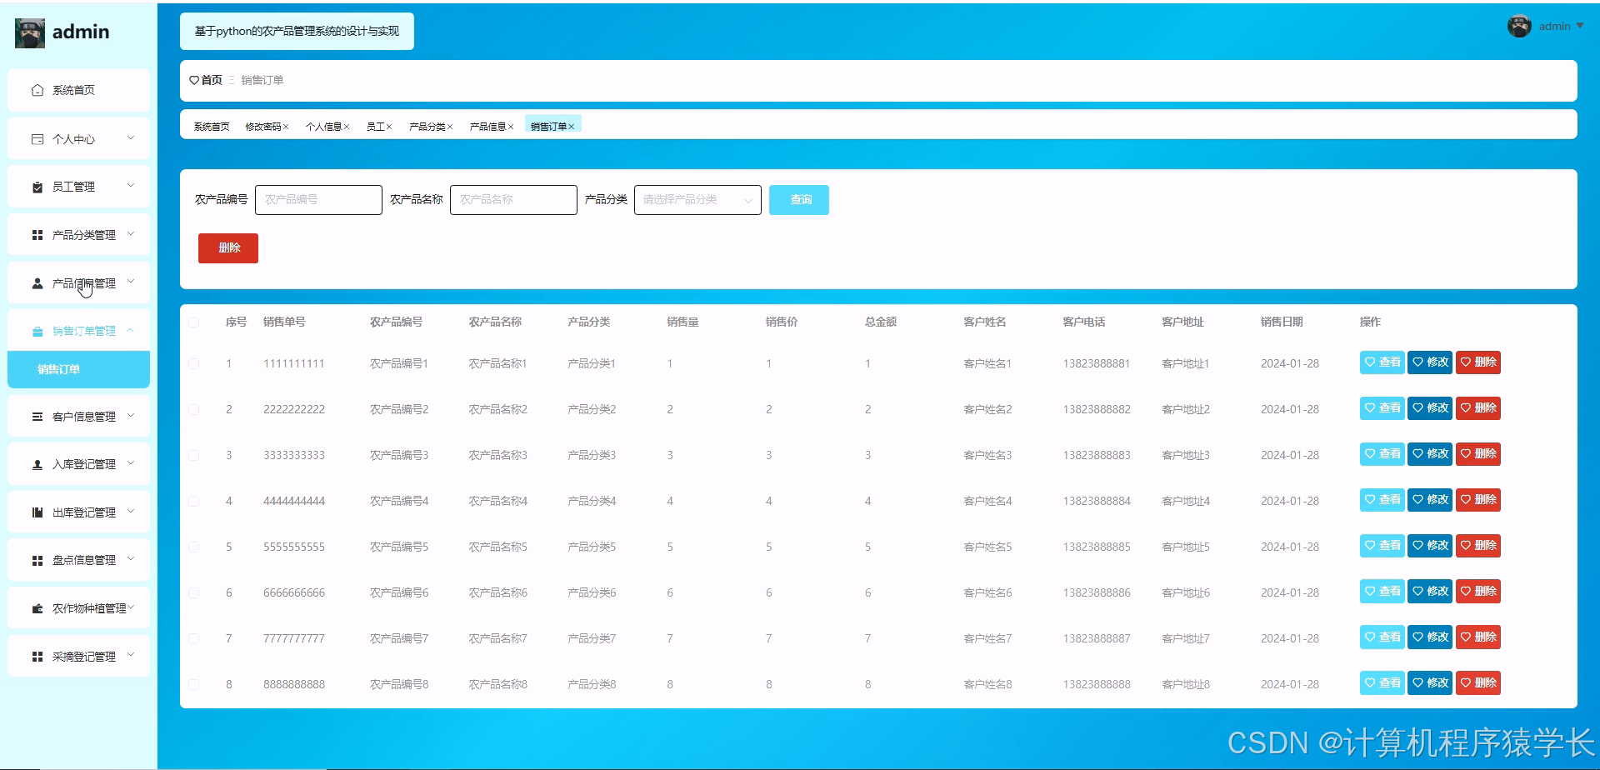The image size is (1600, 770).
Task: Check the row for order 6666666666
Action: coord(194,593)
